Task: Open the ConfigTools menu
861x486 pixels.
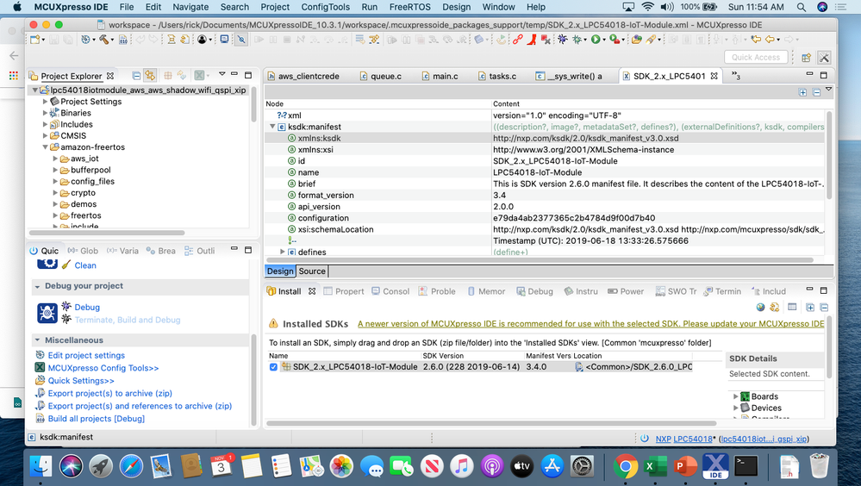Action: point(325,7)
